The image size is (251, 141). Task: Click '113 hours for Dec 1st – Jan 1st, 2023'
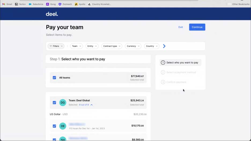[87, 128]
